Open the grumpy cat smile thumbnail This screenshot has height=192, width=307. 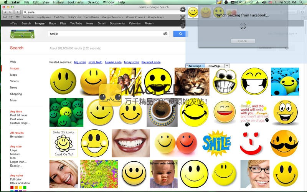[x=191, y=81]
